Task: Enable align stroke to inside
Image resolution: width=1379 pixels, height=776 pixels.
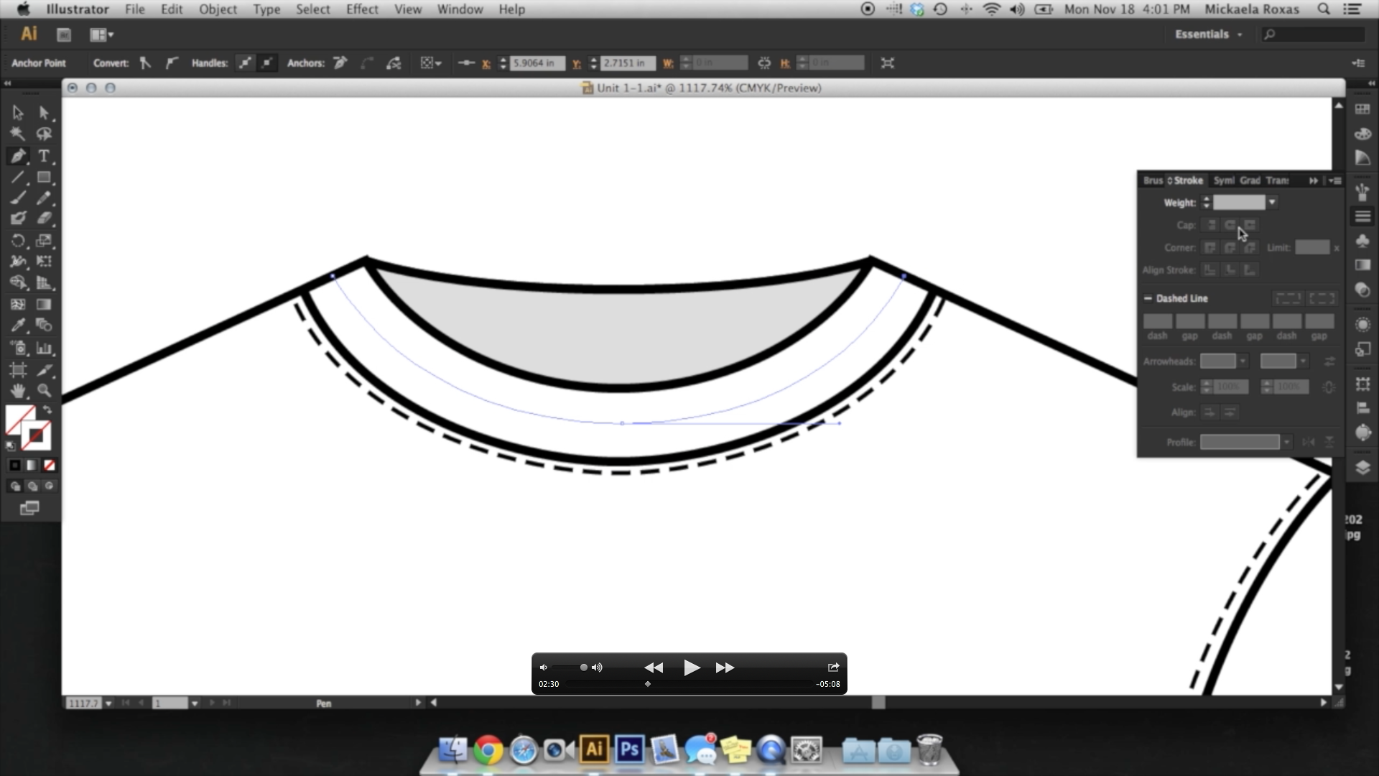Action: click(x=1230, y=269)
